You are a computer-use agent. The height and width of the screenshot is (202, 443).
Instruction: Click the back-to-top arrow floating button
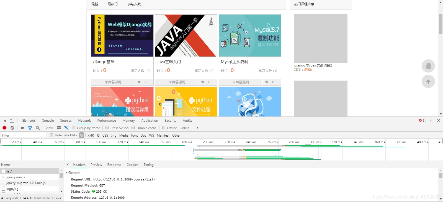click(x=428, y=81)
